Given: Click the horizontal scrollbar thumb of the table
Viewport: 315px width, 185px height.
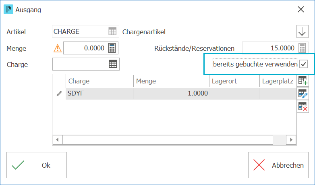Looking at the screenshot, I should [168, 140].
